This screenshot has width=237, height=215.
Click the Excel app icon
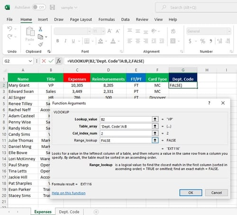coord(7,7)
